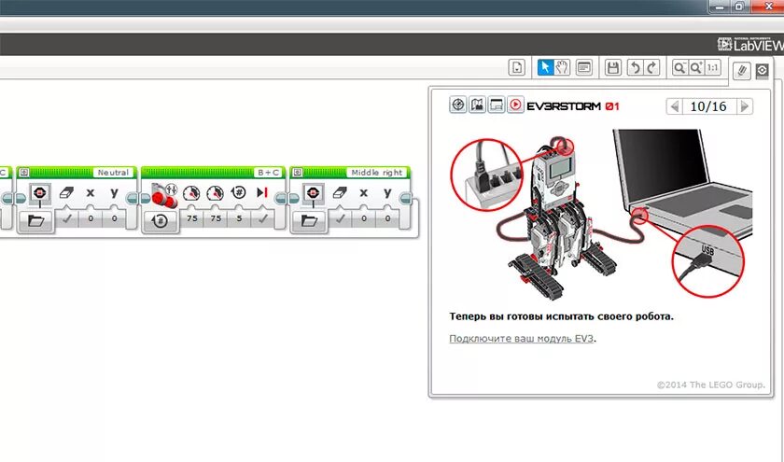
Task: Click the '©2014 The LEGO Group.' text
Action: tap(710, 385)
